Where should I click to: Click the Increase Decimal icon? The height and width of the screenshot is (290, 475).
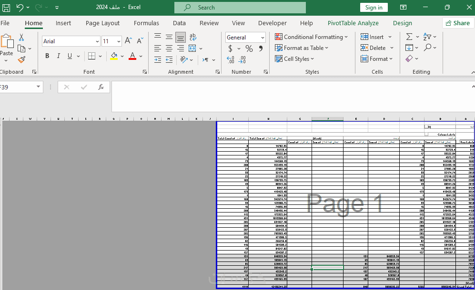pyautogui.click(x=230, y=59)
